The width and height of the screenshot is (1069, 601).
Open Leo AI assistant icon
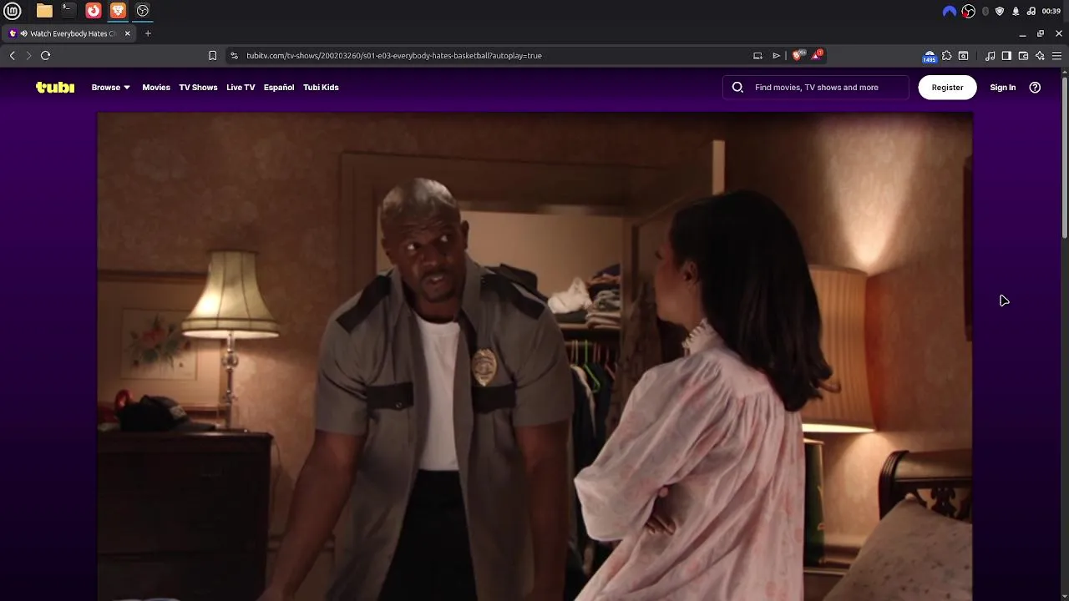pos(1040,55)
